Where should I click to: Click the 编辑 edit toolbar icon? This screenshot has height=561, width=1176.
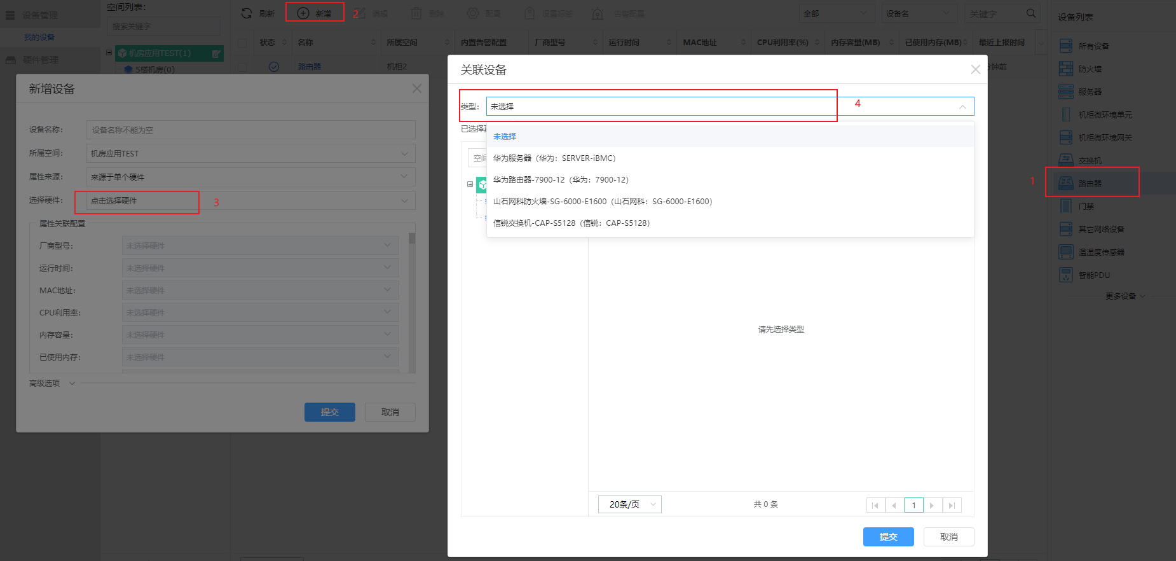click(x=359, y=13)
